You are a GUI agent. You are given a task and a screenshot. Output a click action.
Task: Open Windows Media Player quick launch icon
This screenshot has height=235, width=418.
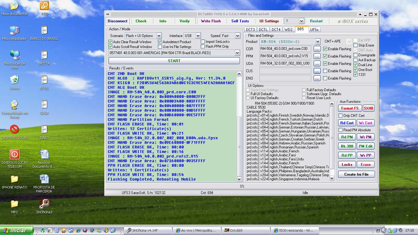(x=106, y=230)
